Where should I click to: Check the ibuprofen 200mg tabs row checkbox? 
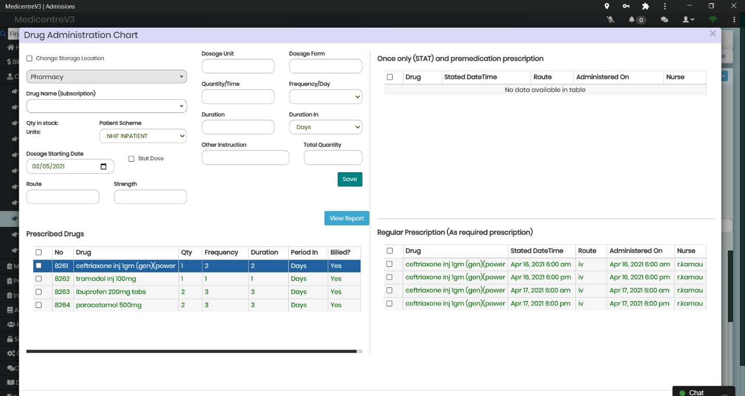pyautogui.click(x=38, y=292)
